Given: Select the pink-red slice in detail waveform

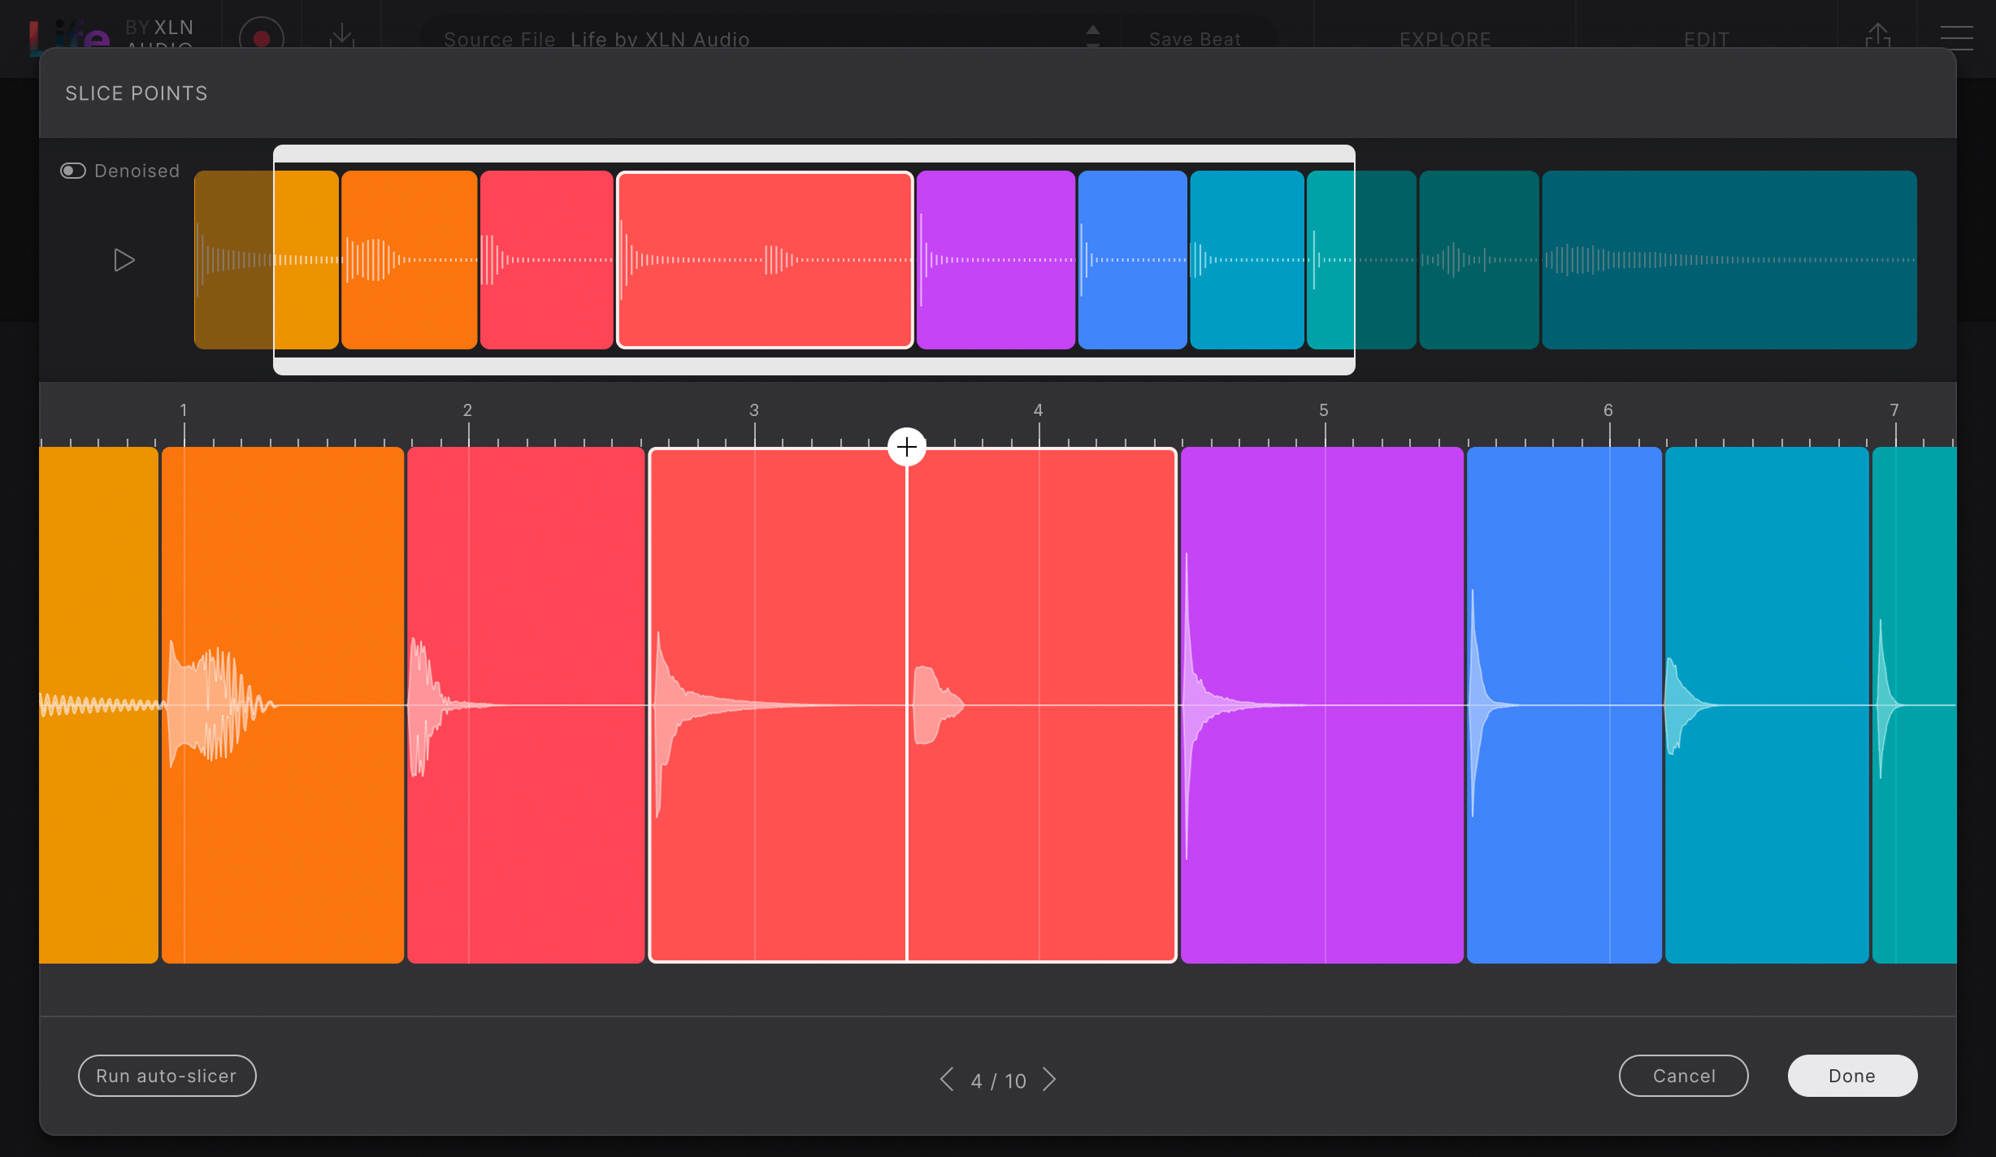Looking at the screenshot, I should tap(526, 705).
